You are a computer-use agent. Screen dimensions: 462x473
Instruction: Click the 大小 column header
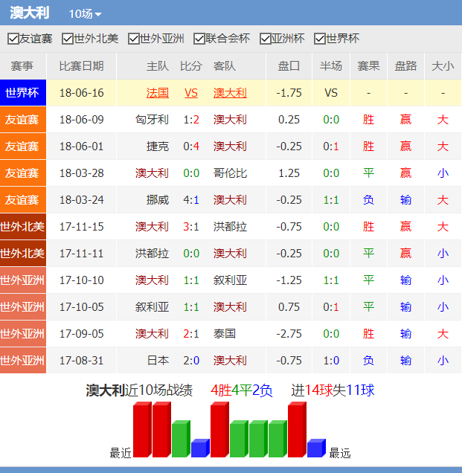pos(443,66)
